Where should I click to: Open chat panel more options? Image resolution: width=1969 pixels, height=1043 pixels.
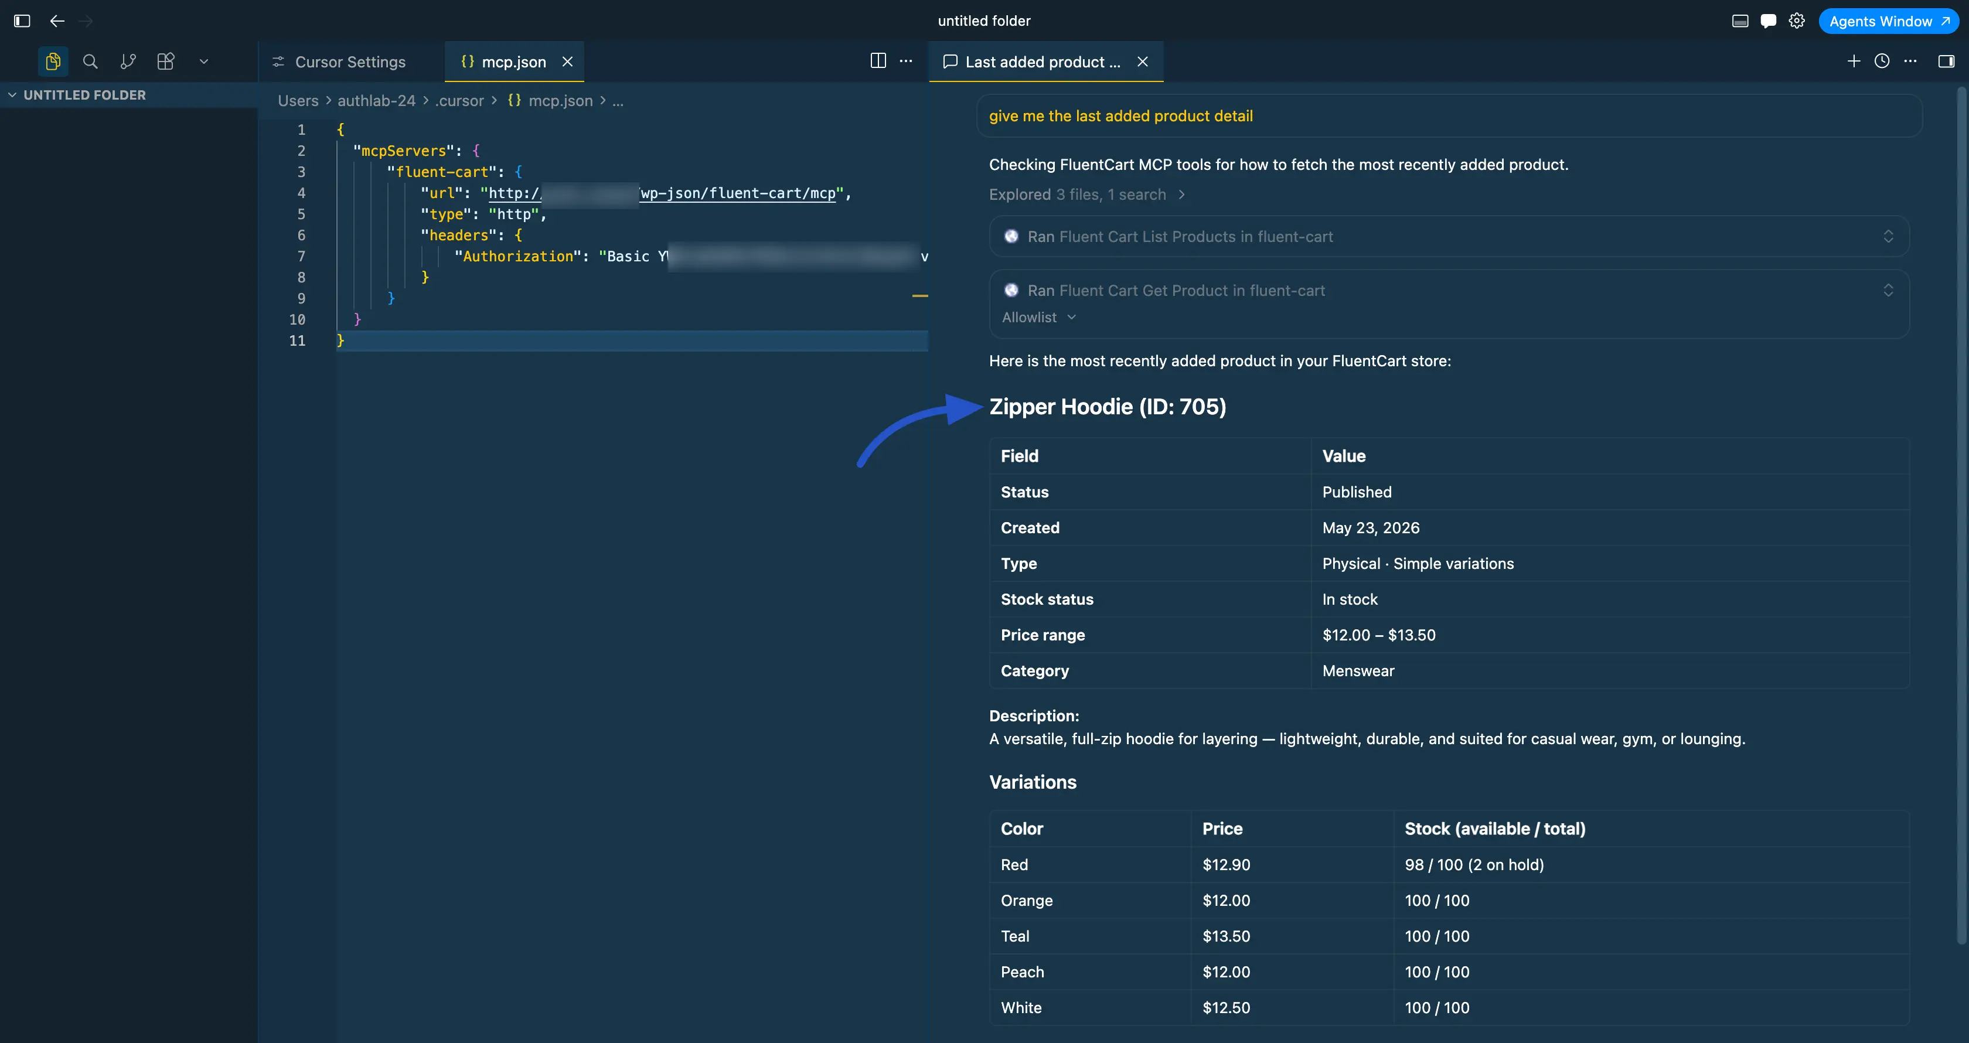(1910, 61)
